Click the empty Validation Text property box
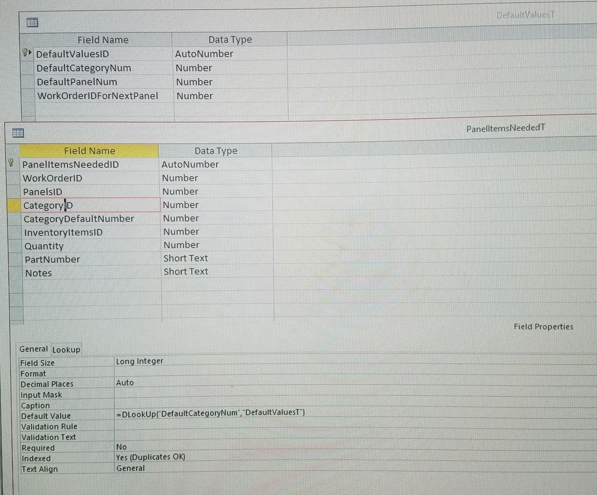The image size is (597, 495). (354, 435)
